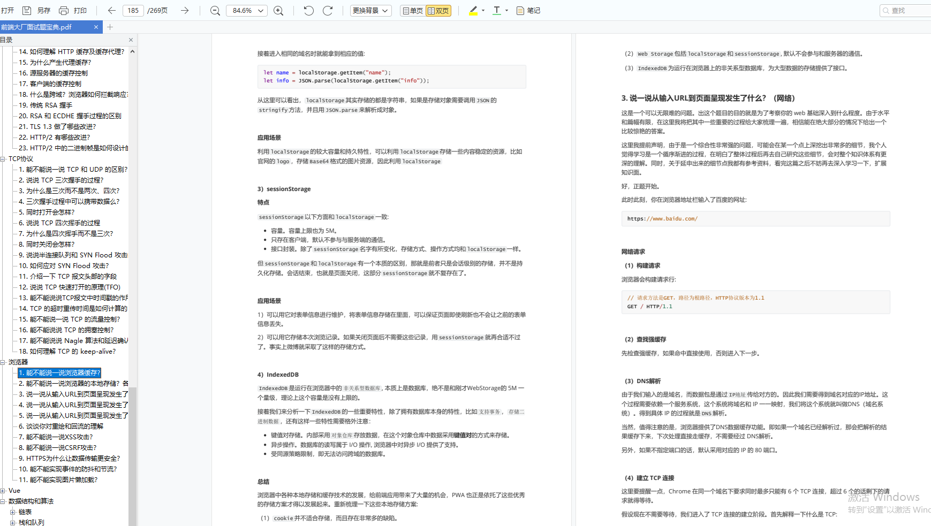This screenshot has height=526, width=931.
Task: Open outline item 9. HTTPS为什么让数据传输更安全
Action: pos(70,458)
